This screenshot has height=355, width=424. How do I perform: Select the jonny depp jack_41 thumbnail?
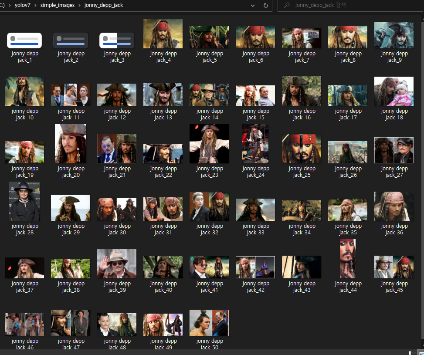[209, 267]
